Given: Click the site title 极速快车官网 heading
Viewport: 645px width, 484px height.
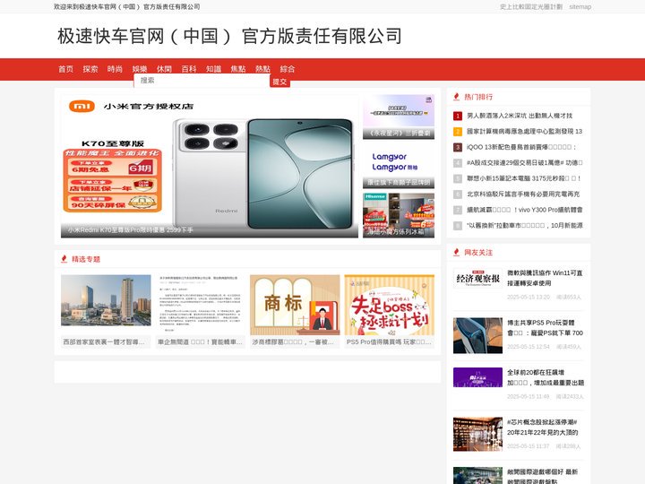Looking at the screenshot, I should point(229,36).
